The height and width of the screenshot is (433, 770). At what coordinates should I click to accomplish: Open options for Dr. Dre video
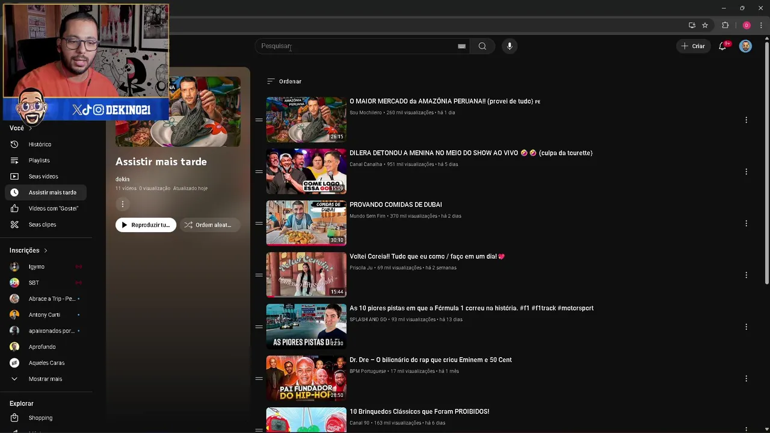[x=746, y=378]
